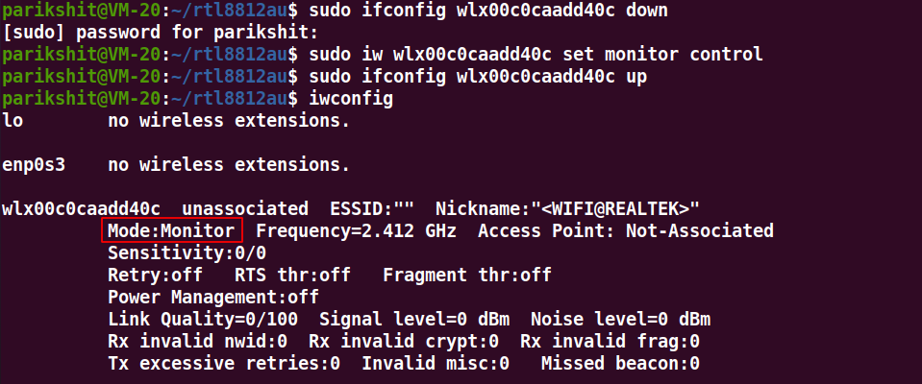Click 'Access Point: Not-Associated' text
Image resolution: width=922 pixels, height=384 pixels.
click(x=626, y=230)
